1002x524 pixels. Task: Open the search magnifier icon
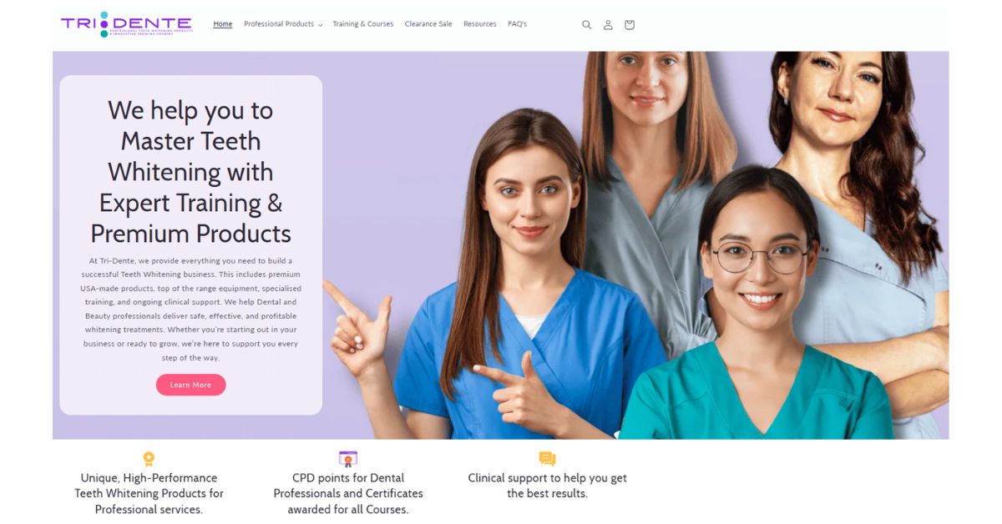(x=586, y=25)
